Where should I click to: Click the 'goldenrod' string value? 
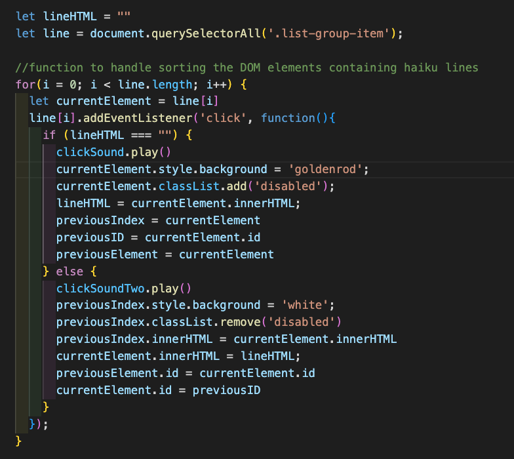325,169
